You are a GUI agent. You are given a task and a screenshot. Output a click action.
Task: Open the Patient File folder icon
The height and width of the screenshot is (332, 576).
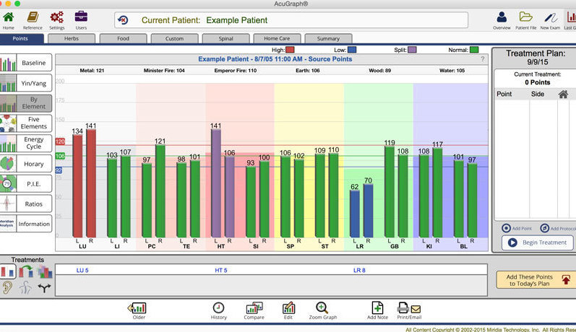pyautogui.click(x=525, y=17)
